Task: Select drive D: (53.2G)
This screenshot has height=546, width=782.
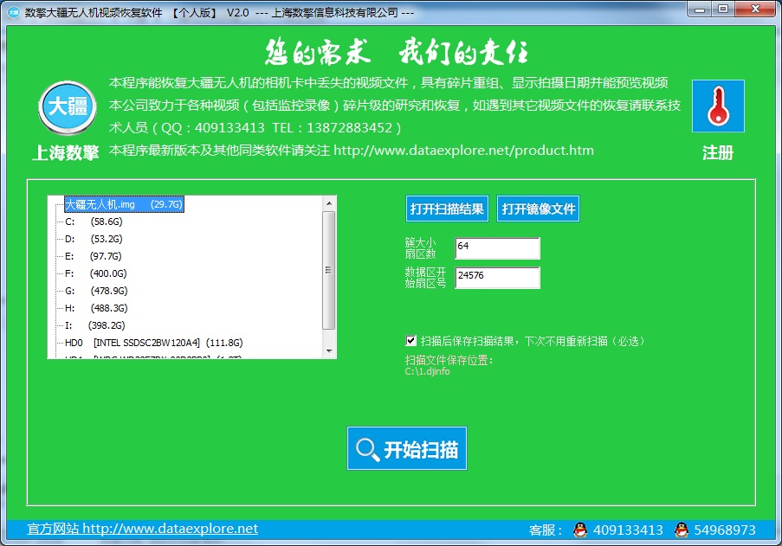Action: [94, 239]
